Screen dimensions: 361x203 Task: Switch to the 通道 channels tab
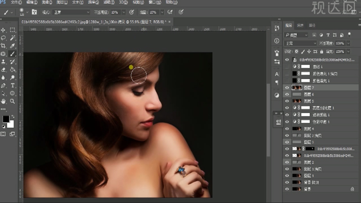[x=300, y=25]
